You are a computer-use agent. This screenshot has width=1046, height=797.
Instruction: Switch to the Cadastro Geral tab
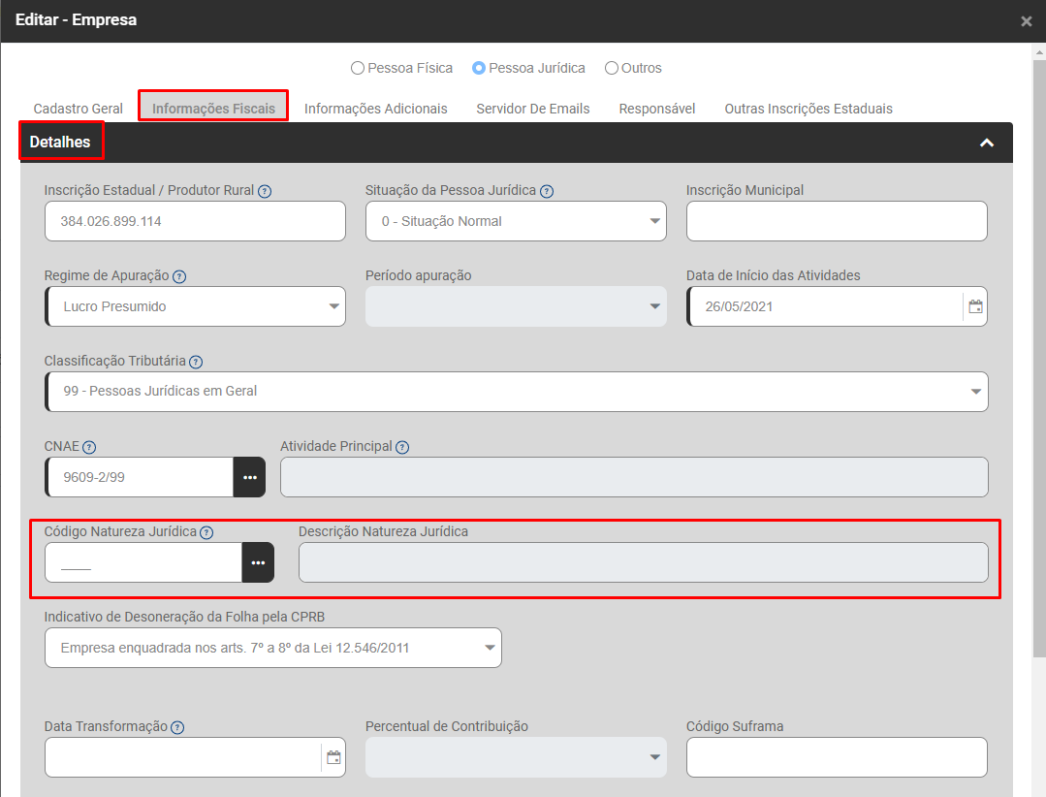click(79, 109)
